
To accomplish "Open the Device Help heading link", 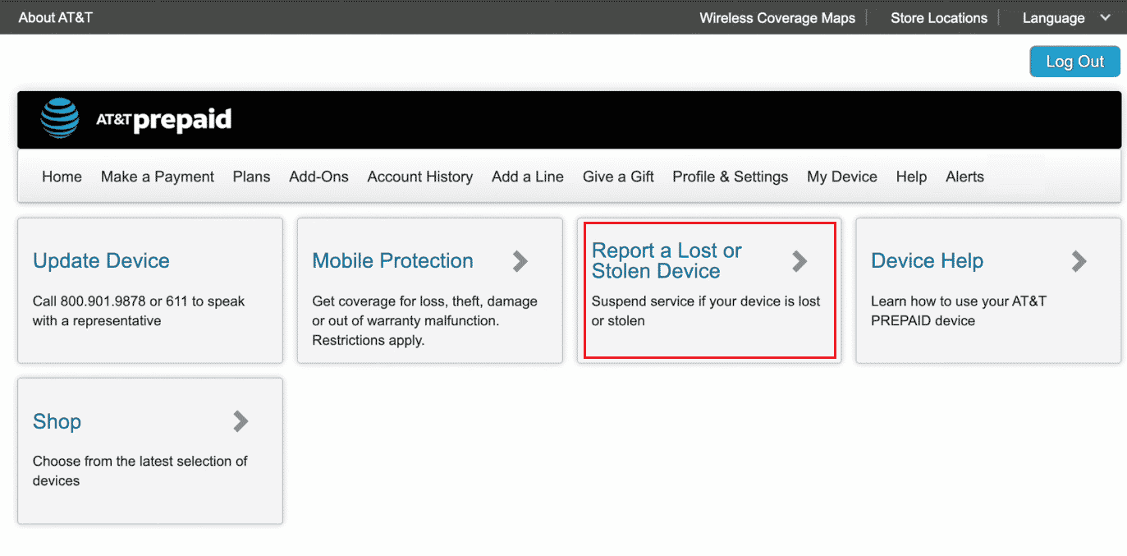I will [927, 261].
